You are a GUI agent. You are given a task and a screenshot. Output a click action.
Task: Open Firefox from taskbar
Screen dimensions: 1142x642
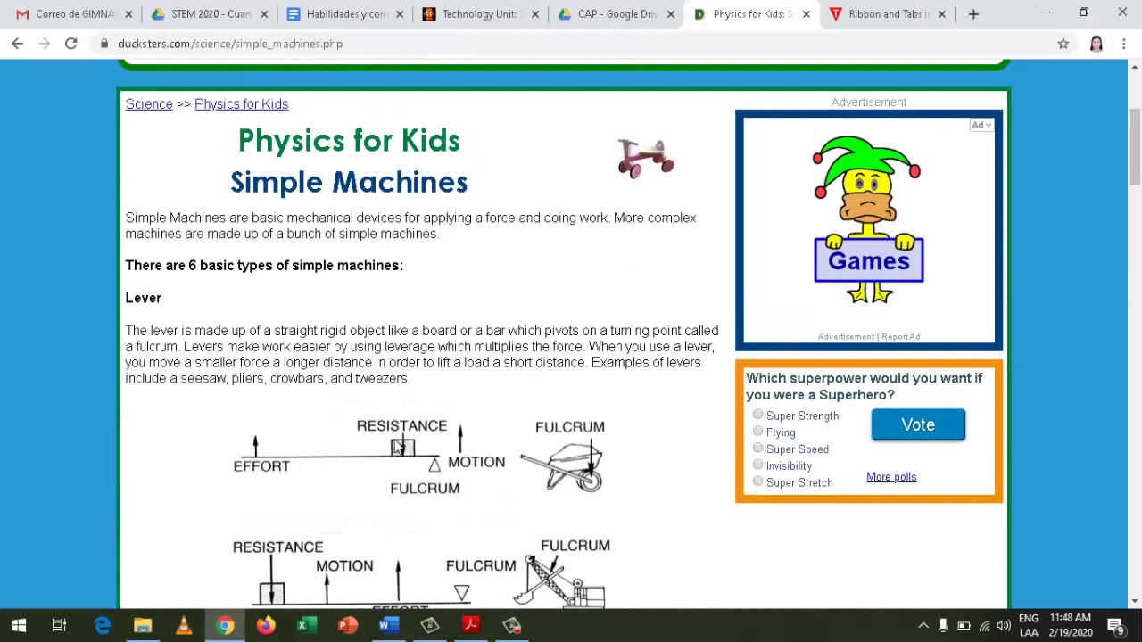tap(266, 625)
